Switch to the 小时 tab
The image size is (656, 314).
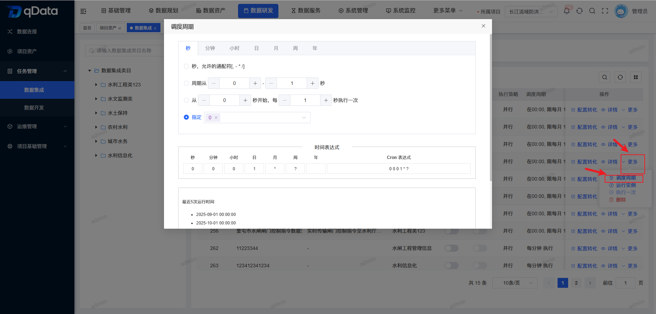234,48
